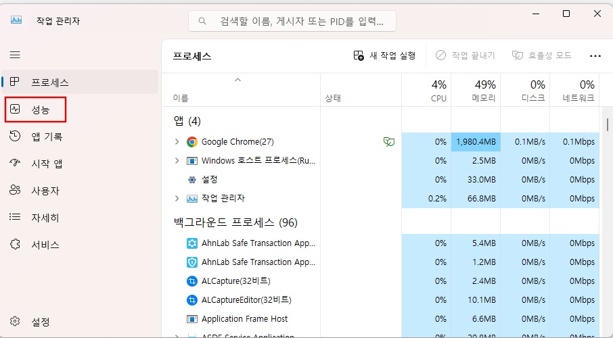This screenshot has height=338, width=613.
Task: Select the 앱 (4) group heading
Action: [187, 121]
